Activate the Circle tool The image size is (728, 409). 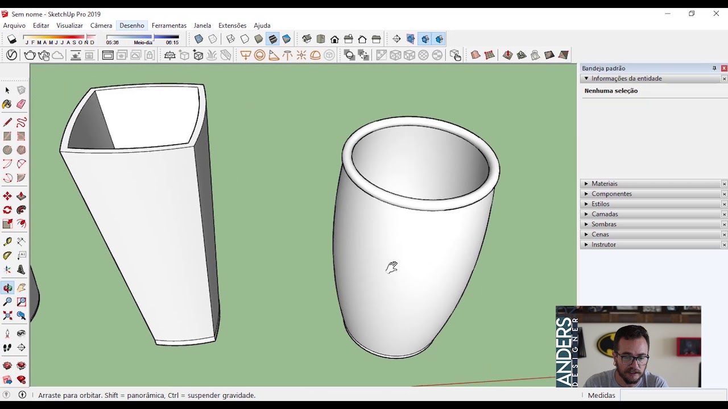click(7, 150)
